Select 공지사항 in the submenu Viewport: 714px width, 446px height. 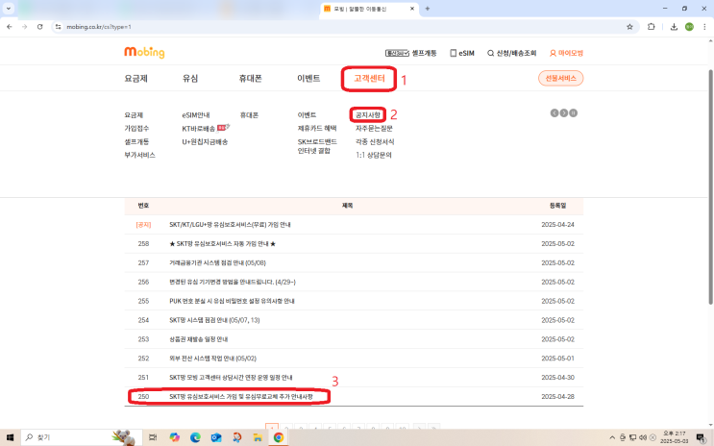[368, 114]
